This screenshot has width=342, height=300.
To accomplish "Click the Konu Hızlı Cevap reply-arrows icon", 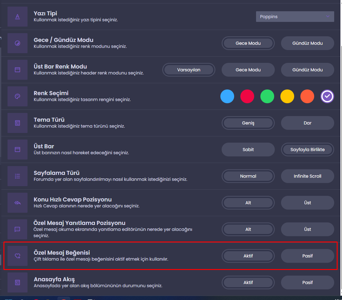I will (18, 203).
